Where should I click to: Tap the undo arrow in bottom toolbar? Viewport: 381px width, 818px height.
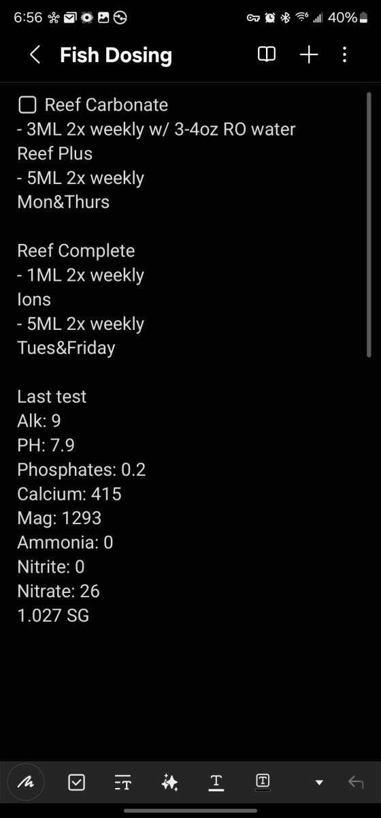point(356,783)
